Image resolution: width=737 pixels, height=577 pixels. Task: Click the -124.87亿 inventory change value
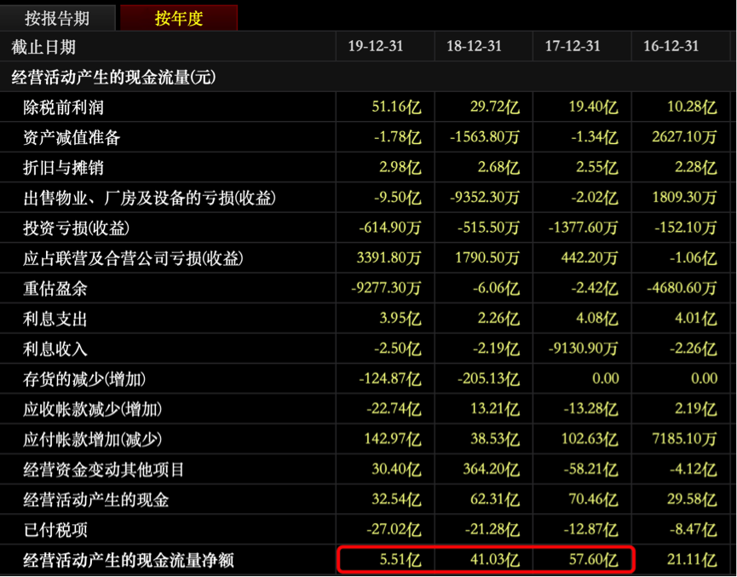pyautogui.click(x=389, y=378)
